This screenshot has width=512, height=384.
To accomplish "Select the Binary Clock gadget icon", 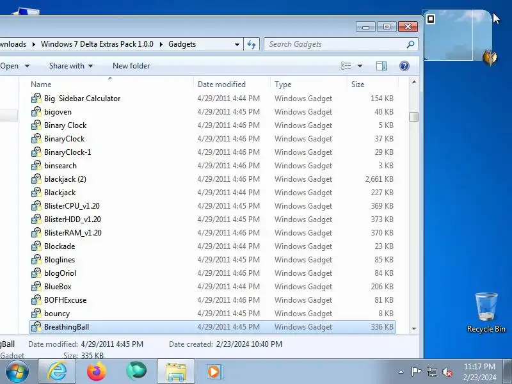I will pos(36,125).
